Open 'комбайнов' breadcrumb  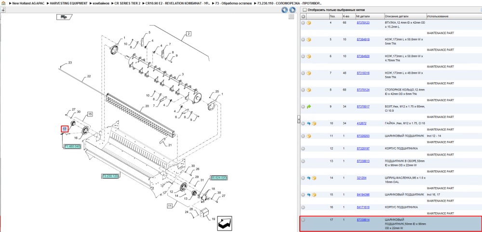click(101, 3)
